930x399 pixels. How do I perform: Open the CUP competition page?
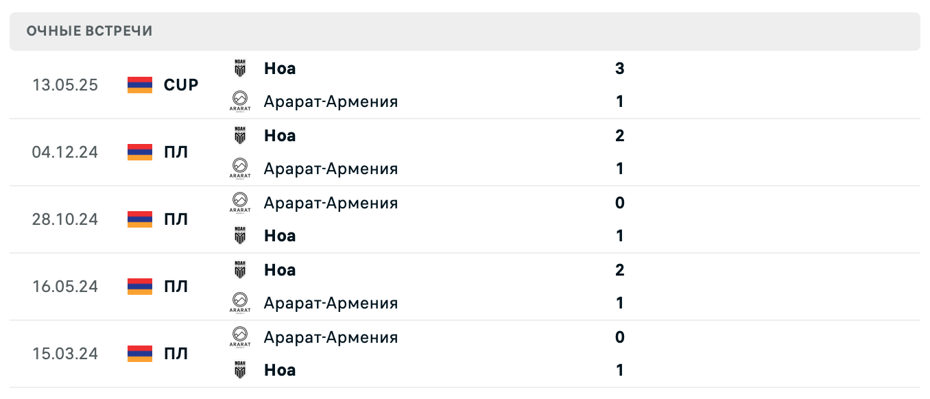[180, 85]
